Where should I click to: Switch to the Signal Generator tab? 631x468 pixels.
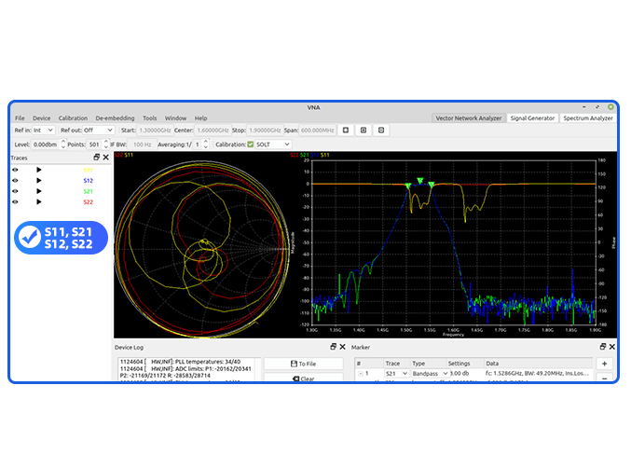click(x=532, y=118)
